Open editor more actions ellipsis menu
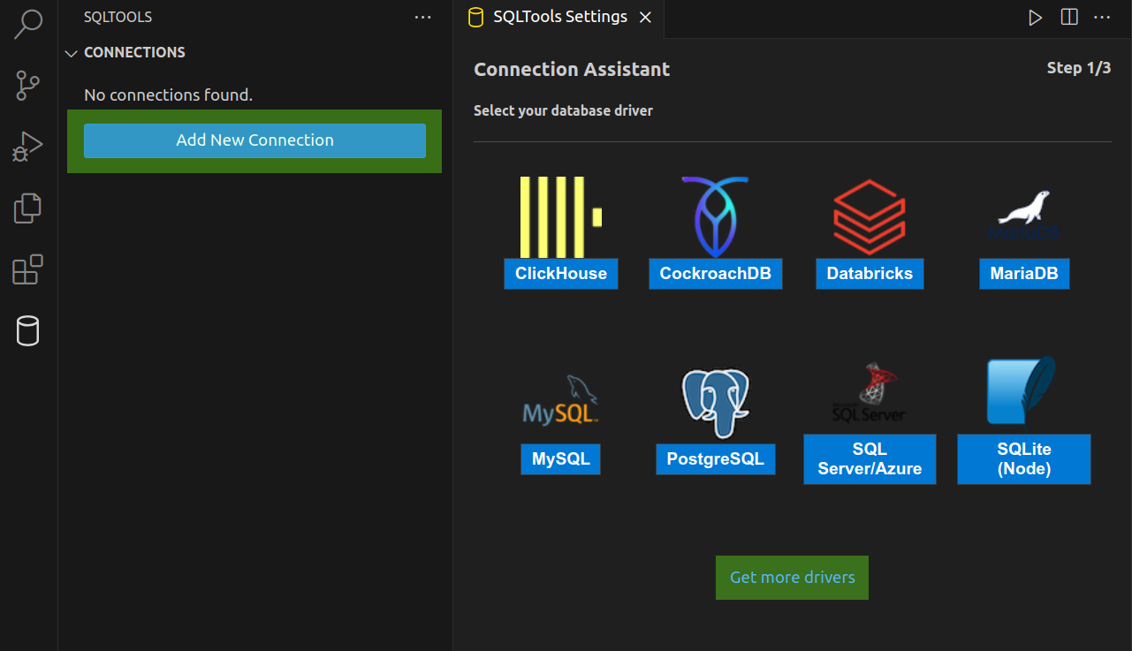This screenshot has width=1132, height=651. (1102, 17)
